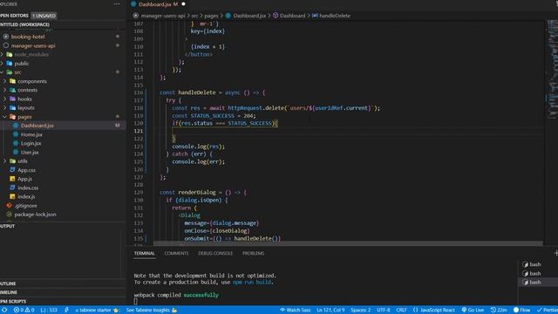Open User.jsx file
This screenshot has height=314, width=558.
(x=30, y=153)
